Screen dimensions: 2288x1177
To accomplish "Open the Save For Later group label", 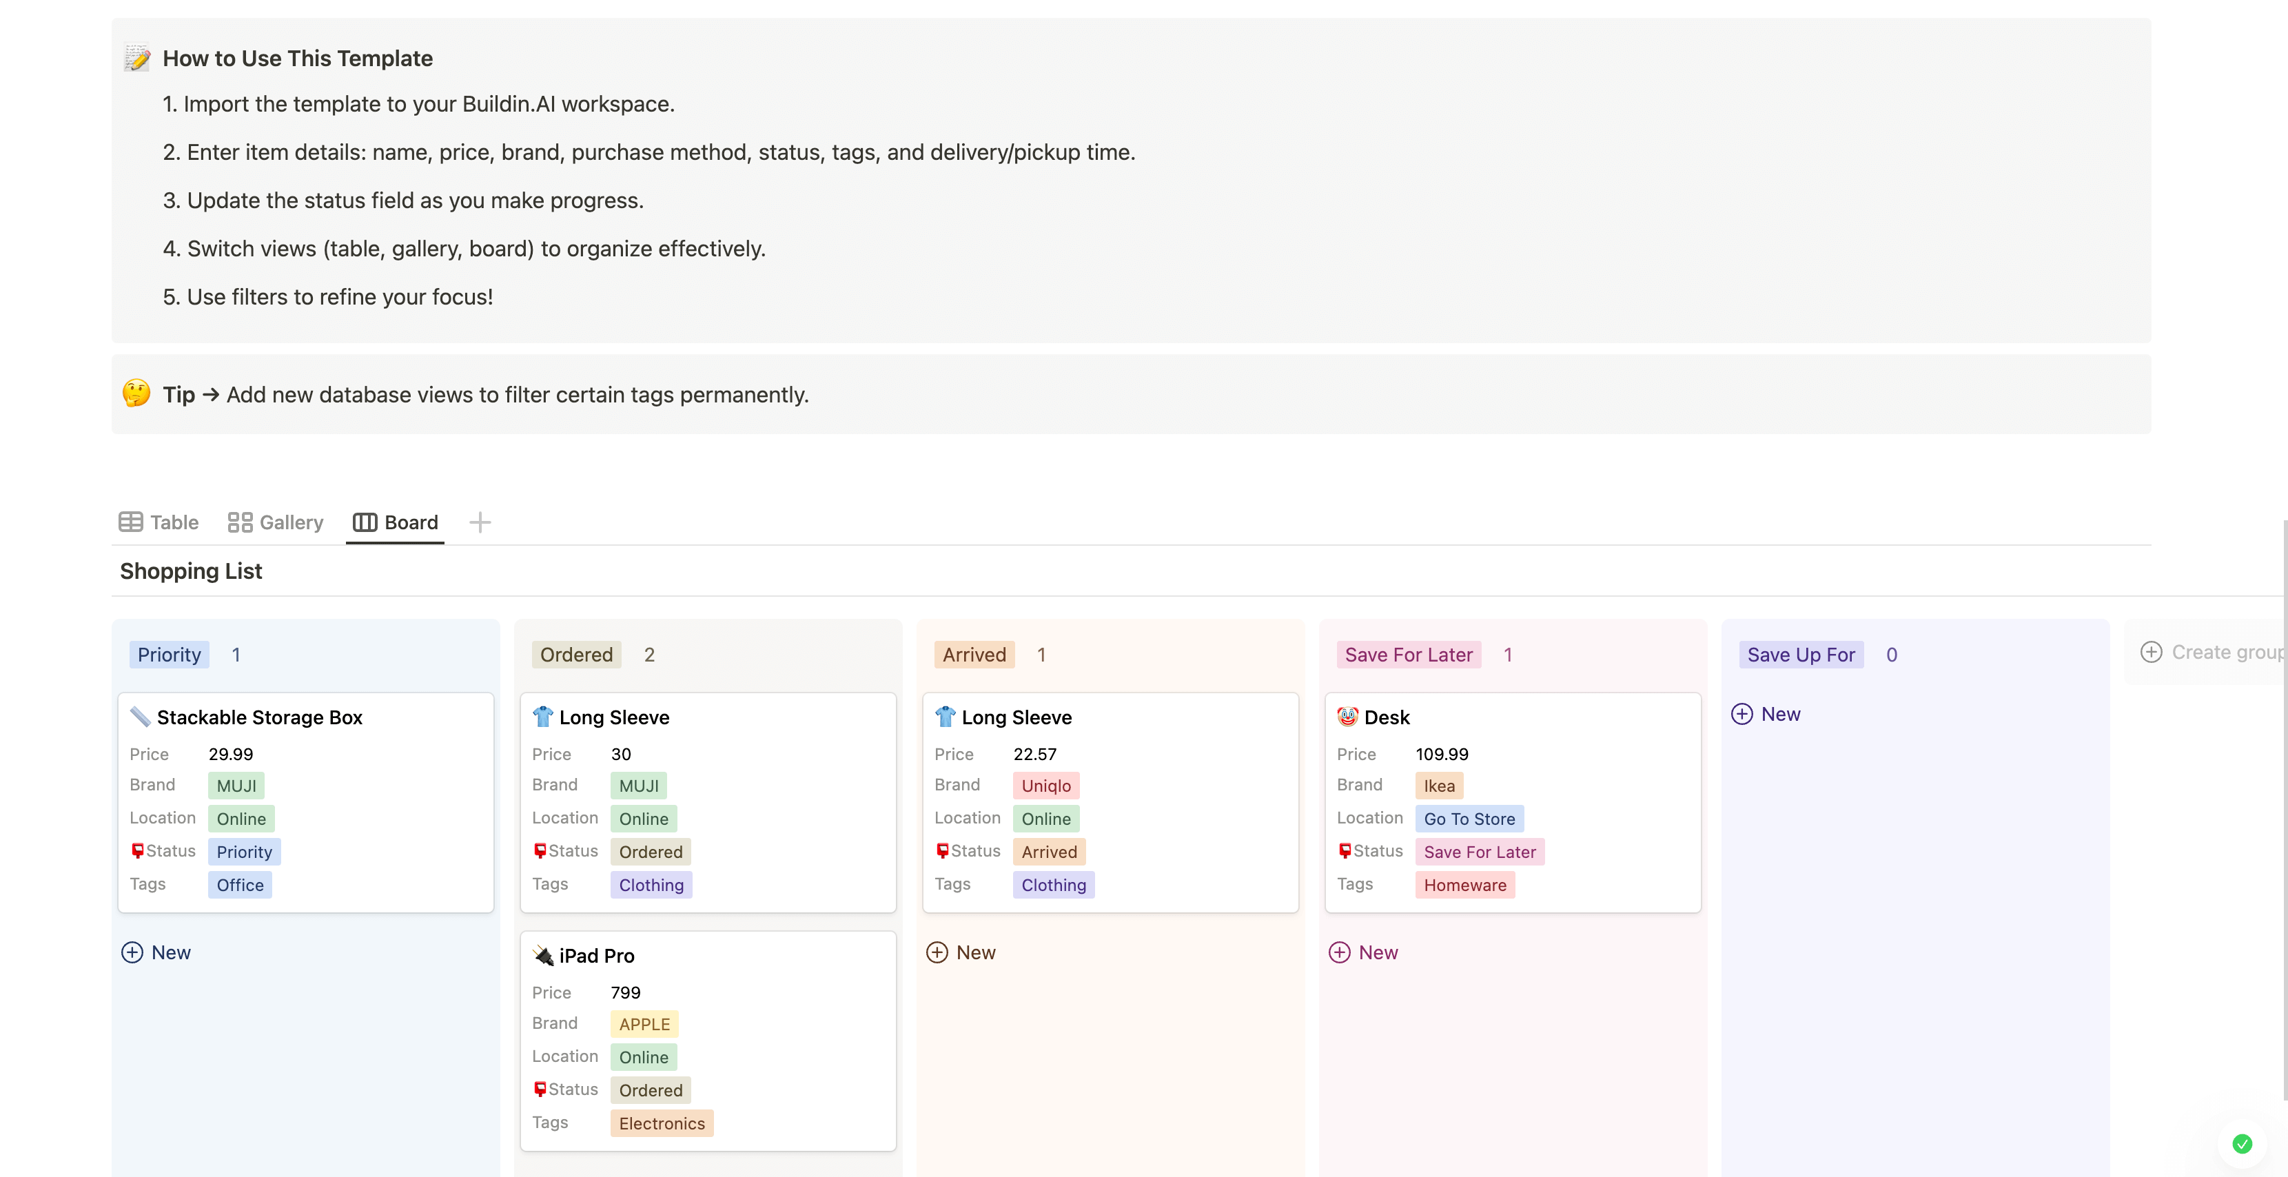I will point(1408,655).
